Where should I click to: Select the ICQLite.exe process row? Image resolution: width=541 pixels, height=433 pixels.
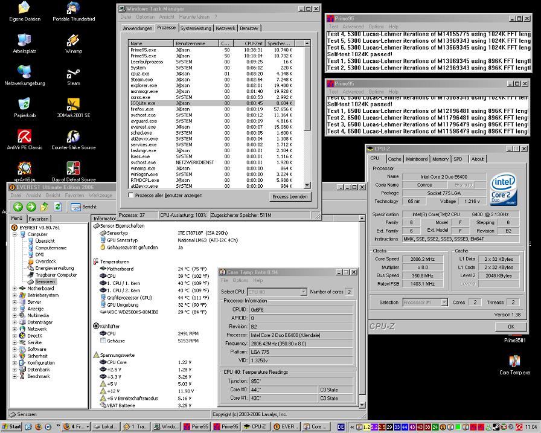point(212,103)
